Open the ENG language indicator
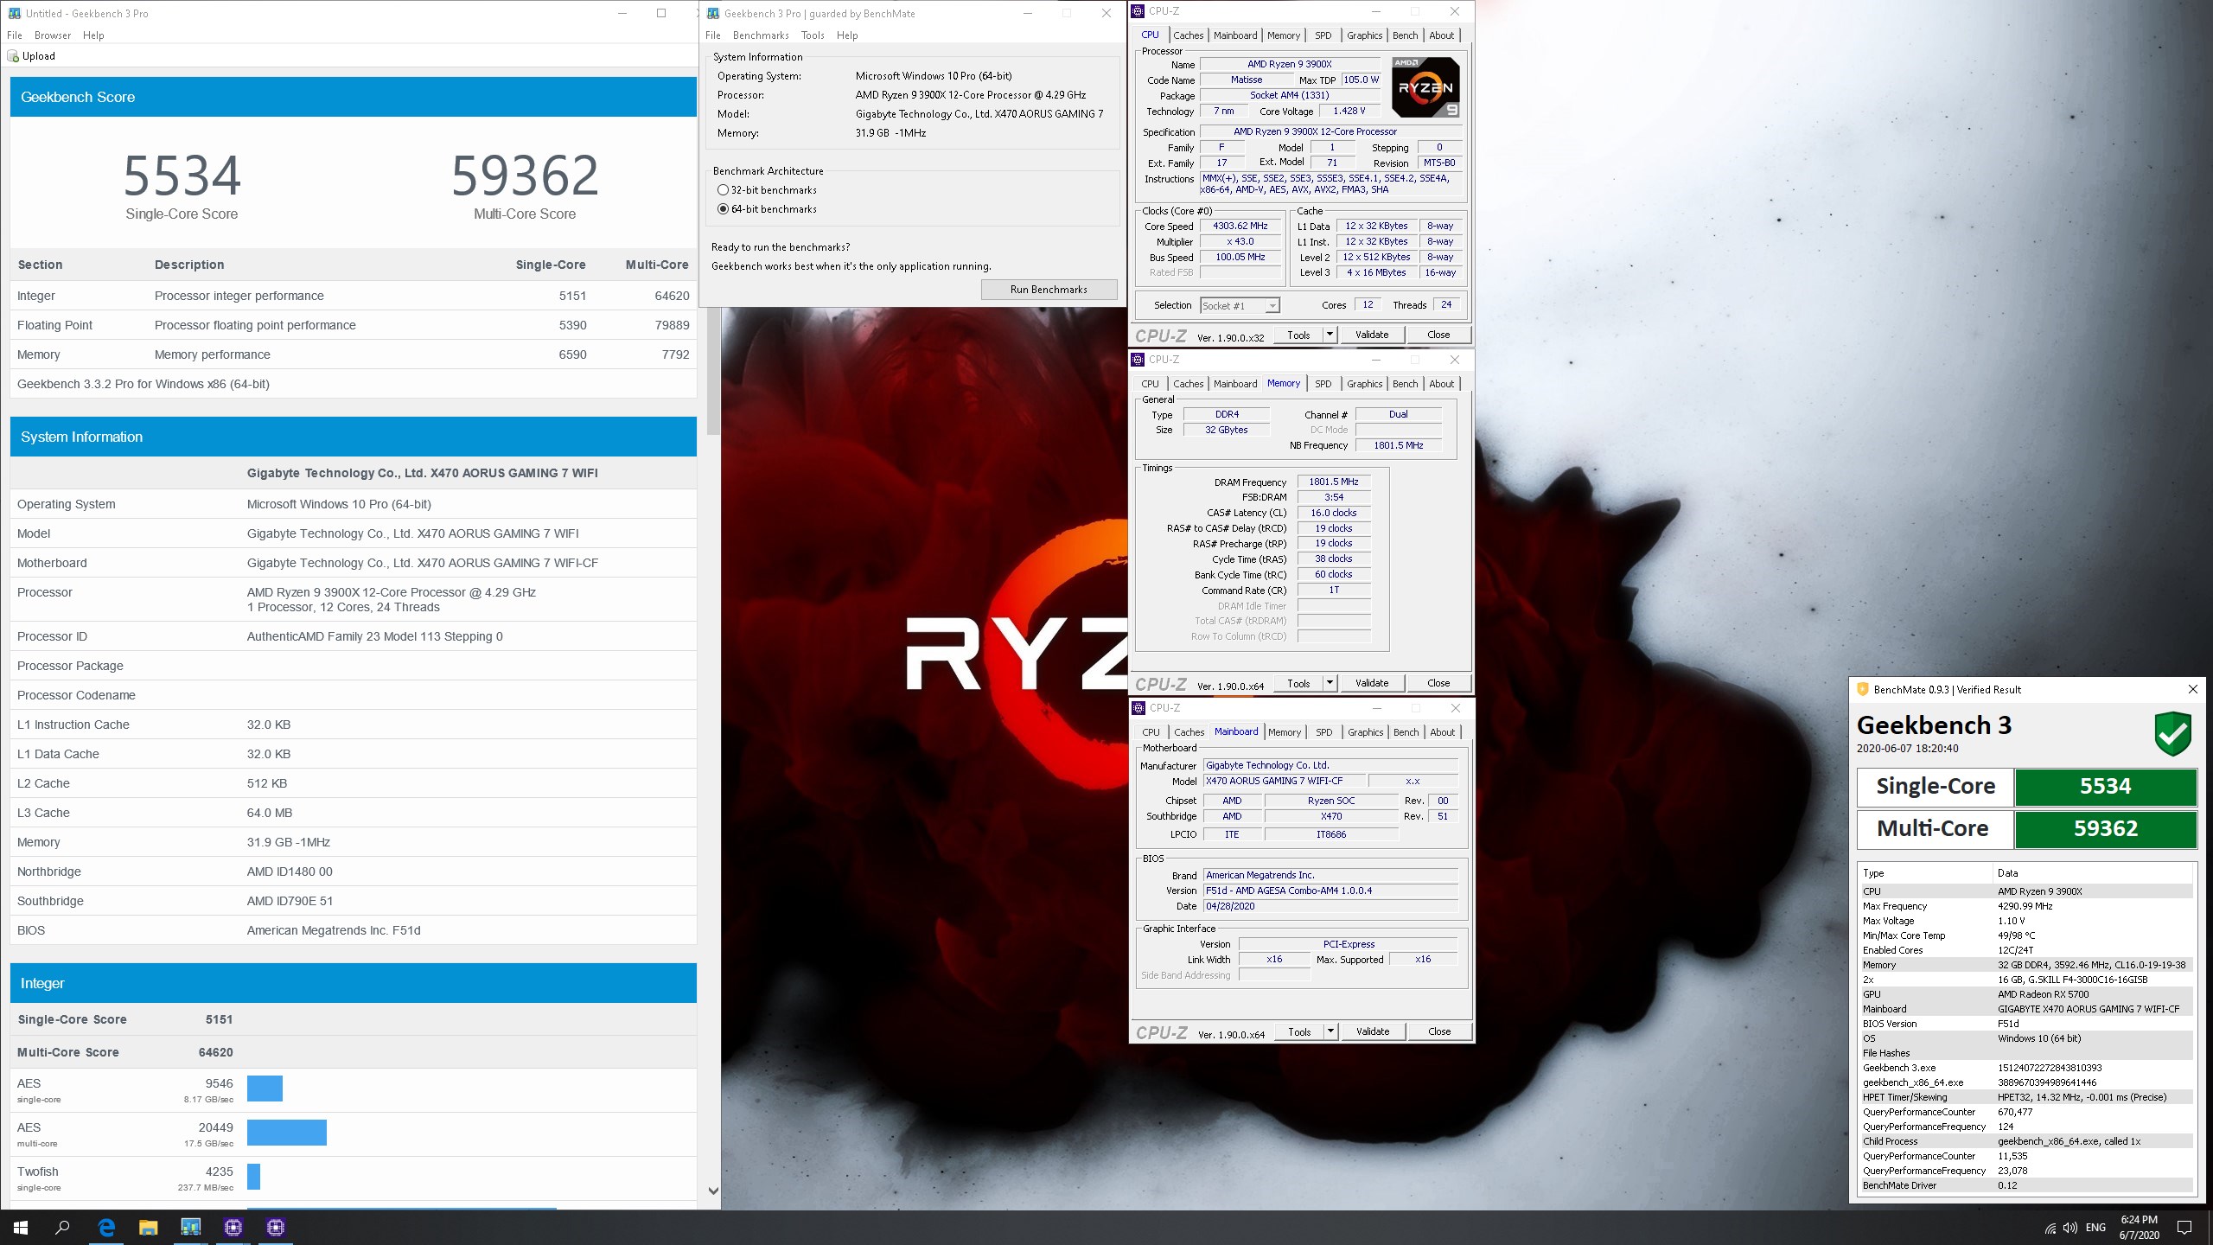The height and width of the screenshot is (1245, 2213). pyautogui.click(x=2095, y=1228)
